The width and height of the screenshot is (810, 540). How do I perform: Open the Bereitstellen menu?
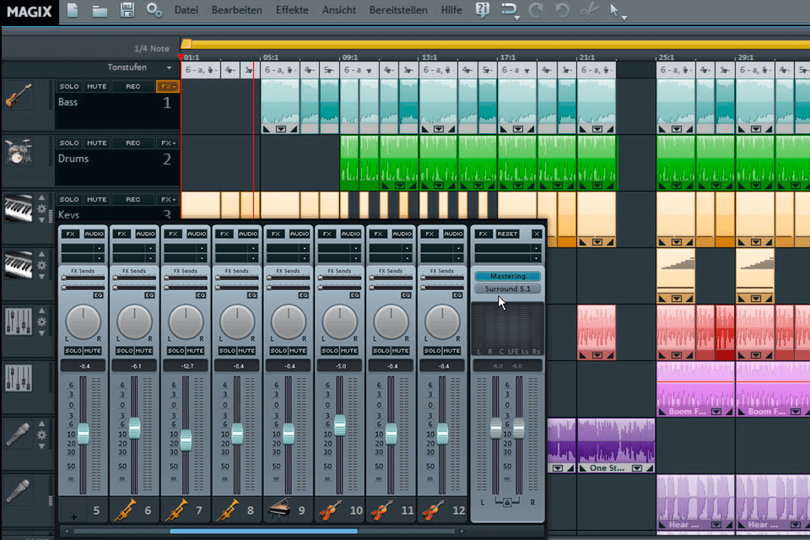[398, 10]
